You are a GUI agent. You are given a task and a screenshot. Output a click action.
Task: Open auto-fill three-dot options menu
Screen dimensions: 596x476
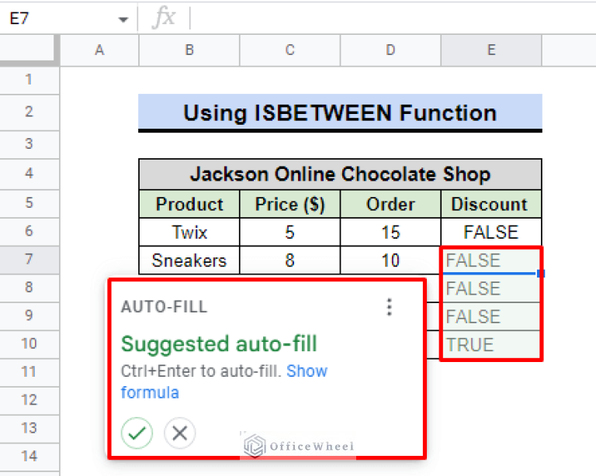tap(390, 308)
